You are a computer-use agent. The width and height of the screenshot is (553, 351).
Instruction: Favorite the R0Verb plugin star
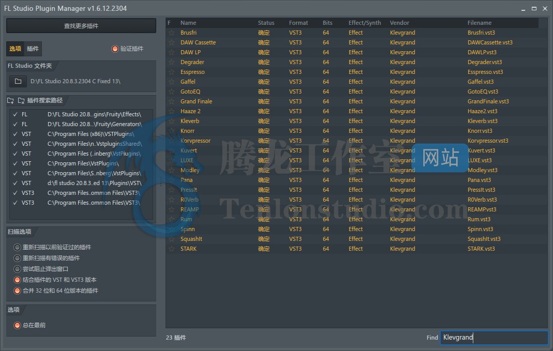click(x=171, y=200)
